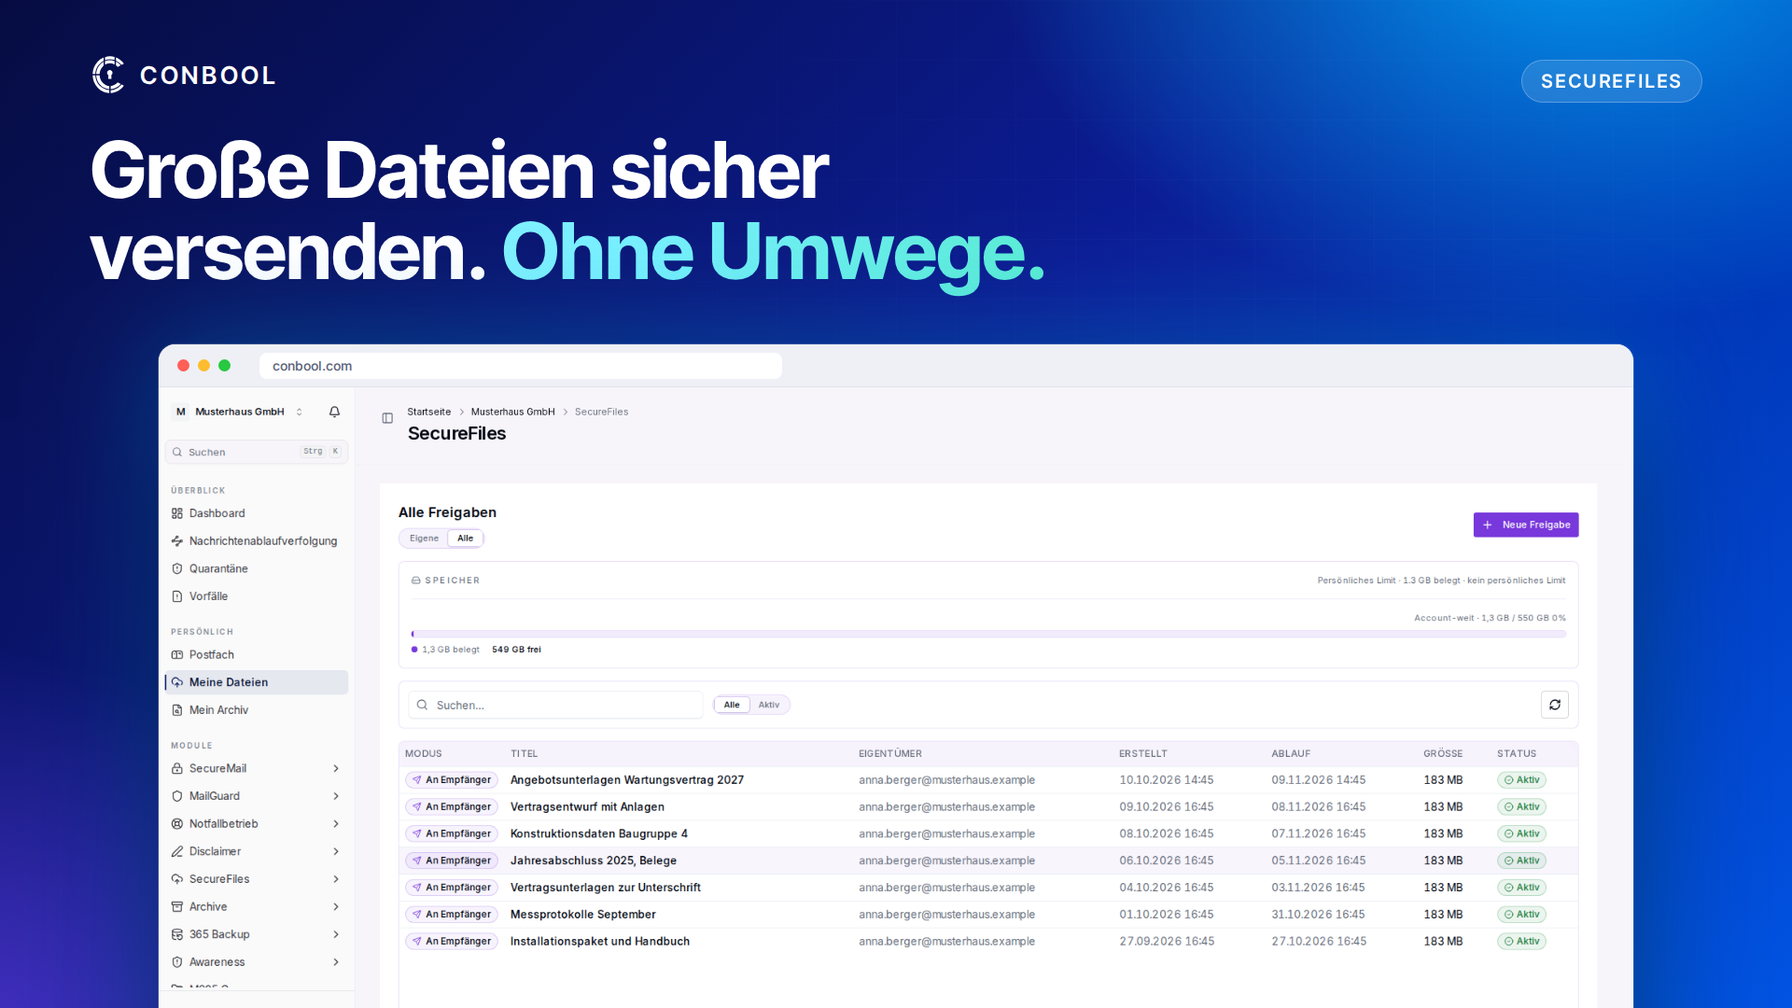Viewport: 1792px width, 1008px height.
Task: Click the storage usage progress bar
Action: (x=988, y=634)
